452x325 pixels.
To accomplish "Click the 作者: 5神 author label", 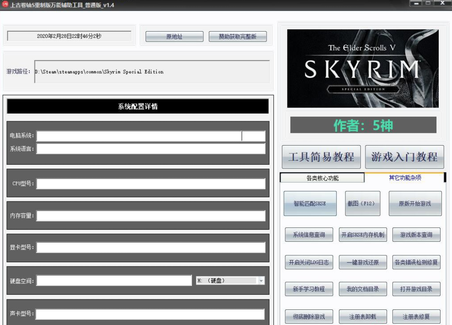I will tap(363, 125).
